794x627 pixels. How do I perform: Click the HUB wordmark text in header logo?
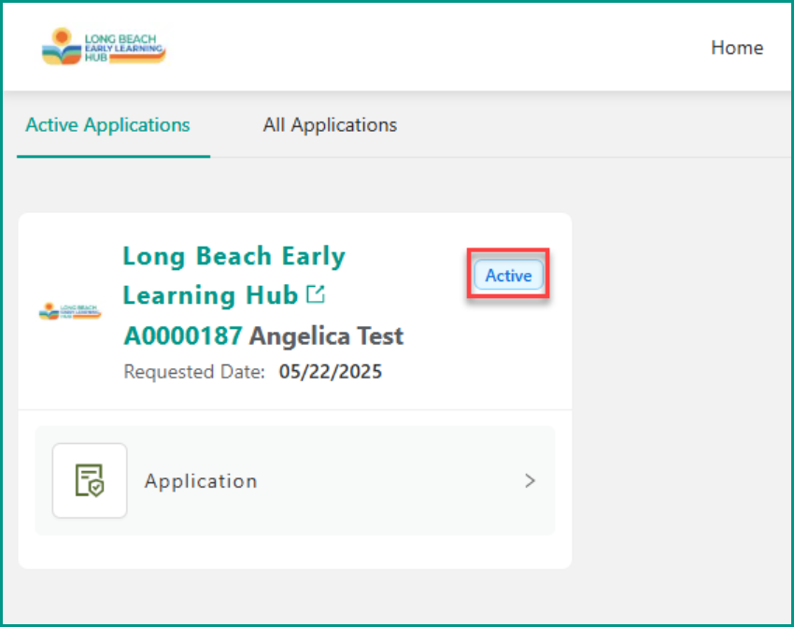point(95,58)
